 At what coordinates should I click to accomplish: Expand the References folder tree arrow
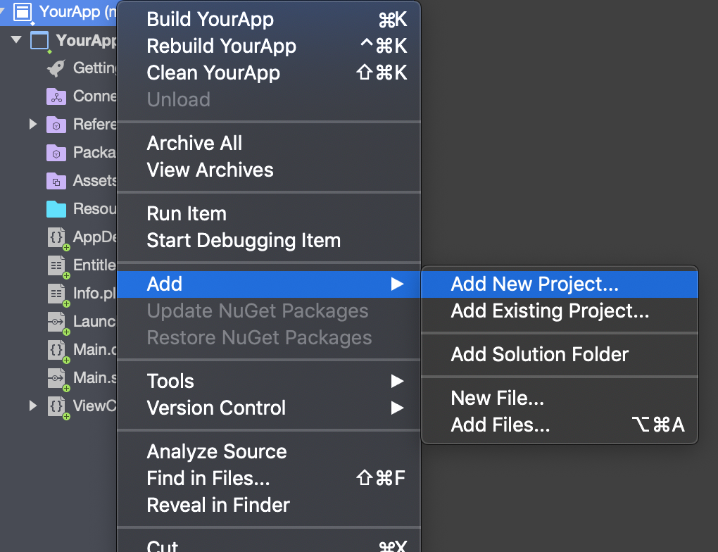32,124
